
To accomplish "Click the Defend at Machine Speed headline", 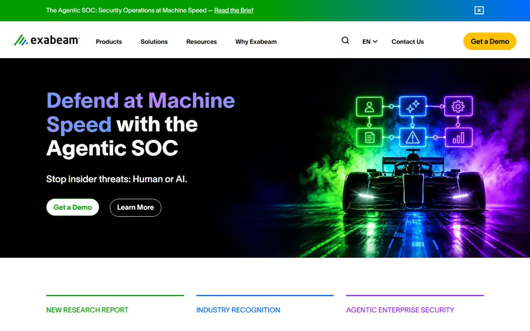I will coord(141,124).
